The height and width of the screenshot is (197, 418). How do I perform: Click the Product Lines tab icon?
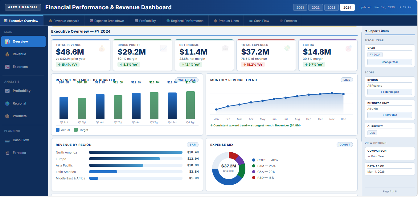(215, 21)
